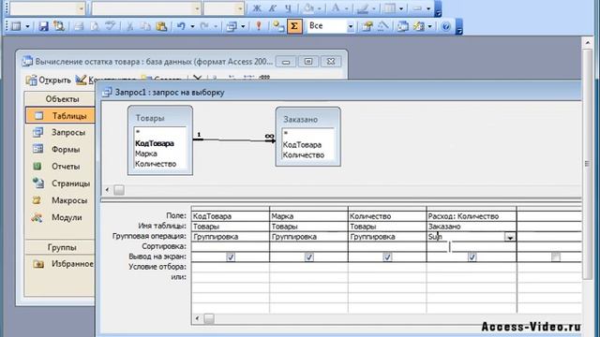Click the Cut scissors icon
The image size is (600, 337).
coord(130,26)
